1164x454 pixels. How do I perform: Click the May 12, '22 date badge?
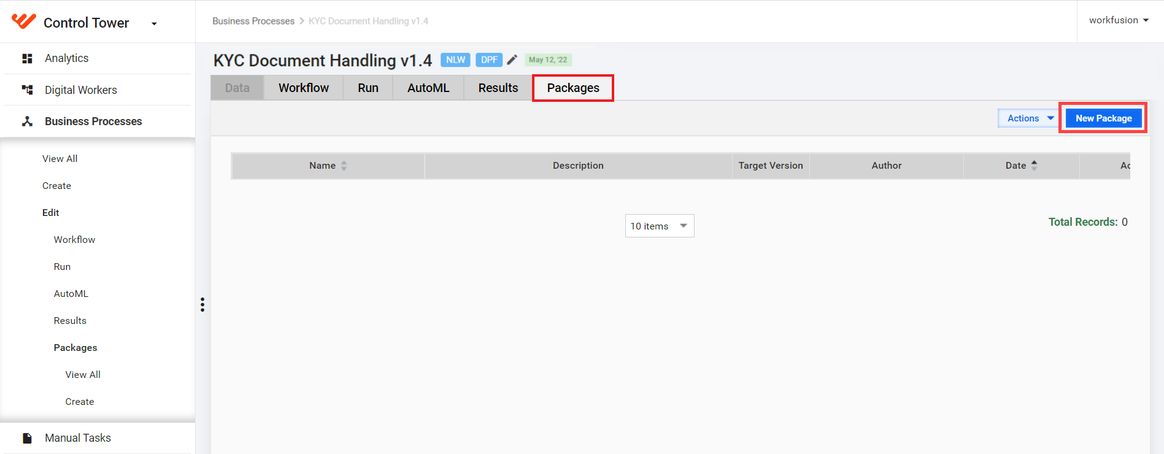548,60
